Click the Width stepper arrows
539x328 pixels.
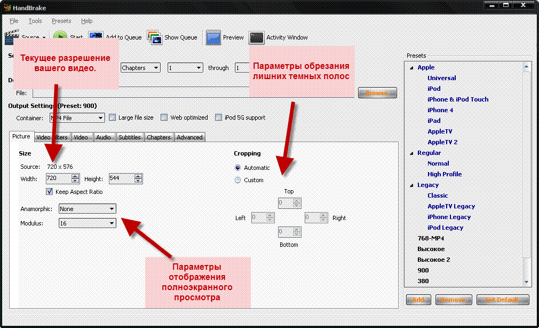[x=75, y=178]
